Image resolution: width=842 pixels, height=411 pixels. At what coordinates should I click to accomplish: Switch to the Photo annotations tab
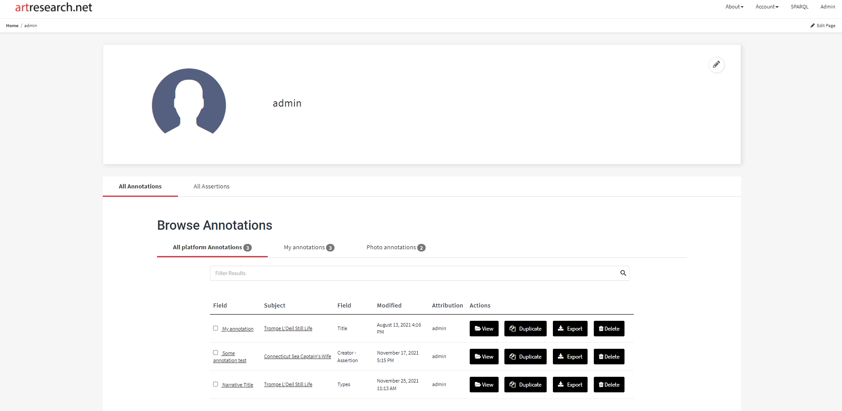396,247
